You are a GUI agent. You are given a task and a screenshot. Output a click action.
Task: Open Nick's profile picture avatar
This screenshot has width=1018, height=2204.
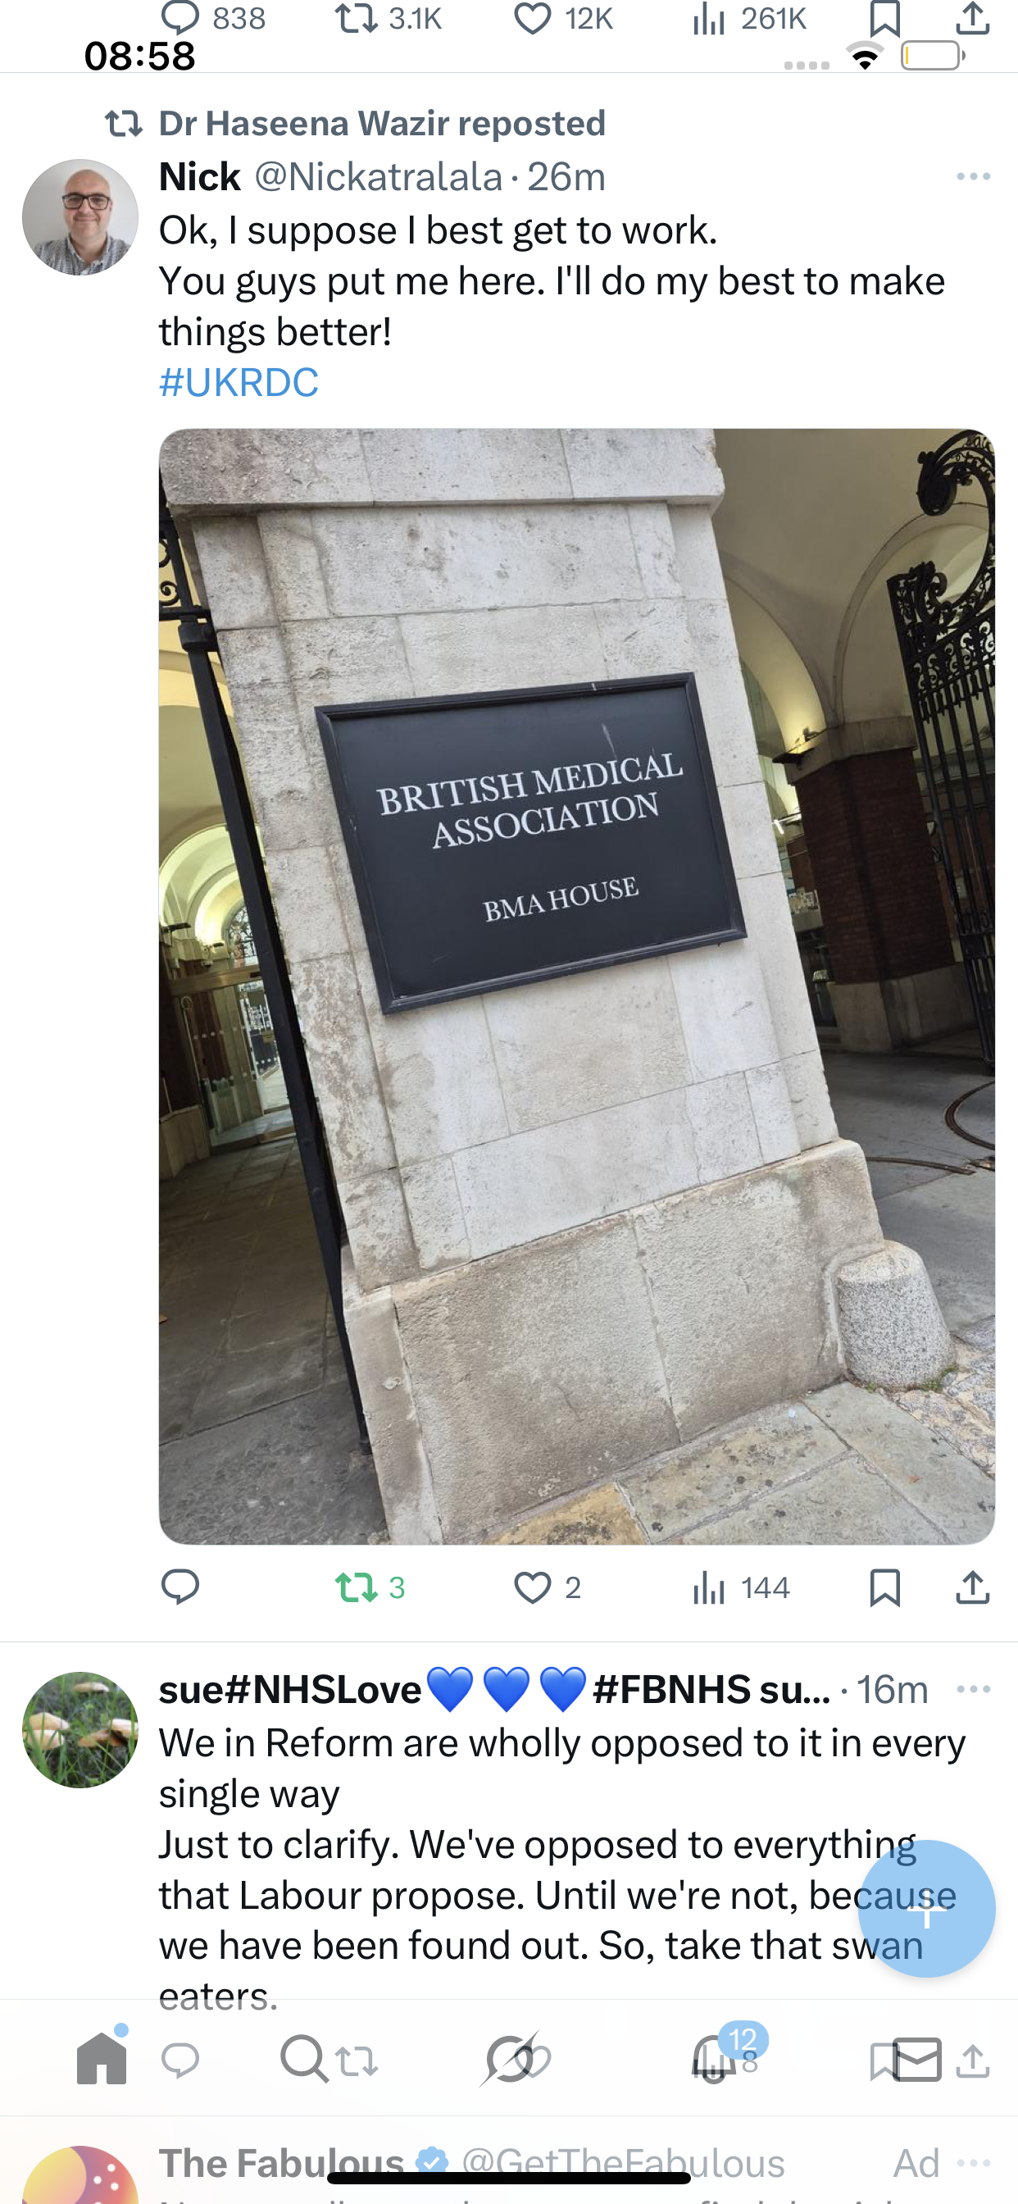pos(80,216)
